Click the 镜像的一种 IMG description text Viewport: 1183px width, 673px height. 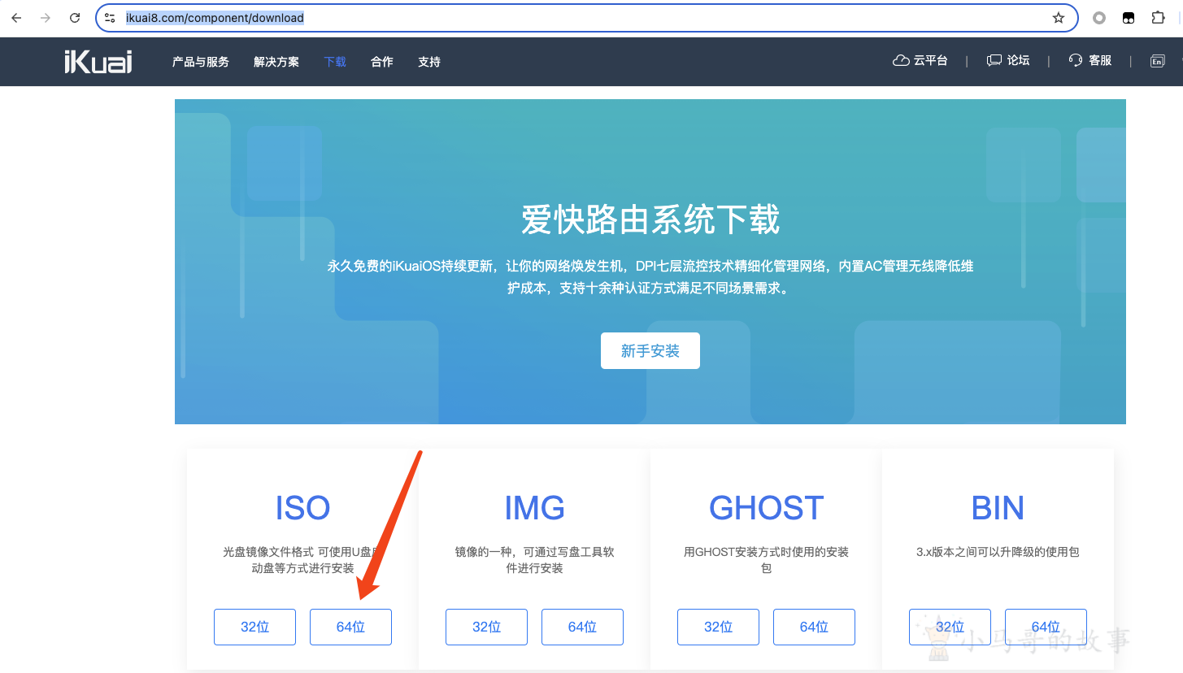coord(534,560)
